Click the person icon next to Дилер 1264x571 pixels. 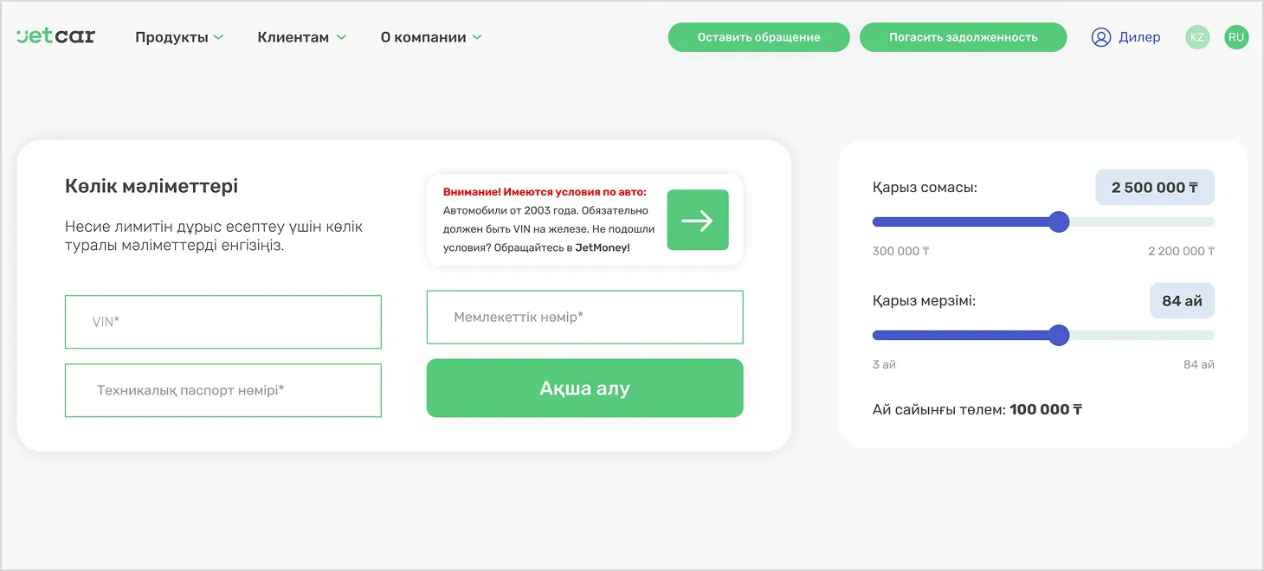click(1101, 36)
